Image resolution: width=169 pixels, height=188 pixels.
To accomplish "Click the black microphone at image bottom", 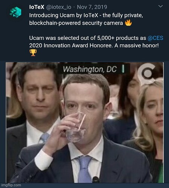I will (x=96, y=179).
